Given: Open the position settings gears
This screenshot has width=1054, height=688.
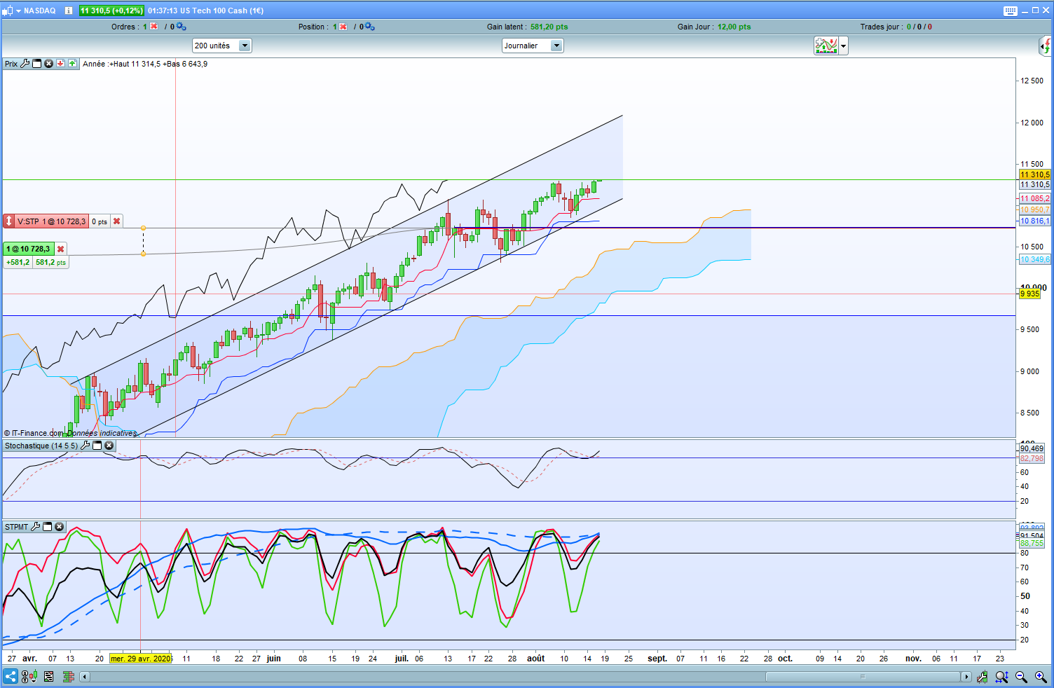Looking at the screenshot, I should tap(369, 27).
